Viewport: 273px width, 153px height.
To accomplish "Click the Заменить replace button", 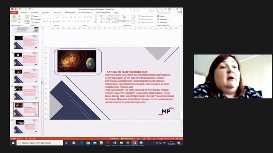I will pyautogui.click(x=163, y=19).
